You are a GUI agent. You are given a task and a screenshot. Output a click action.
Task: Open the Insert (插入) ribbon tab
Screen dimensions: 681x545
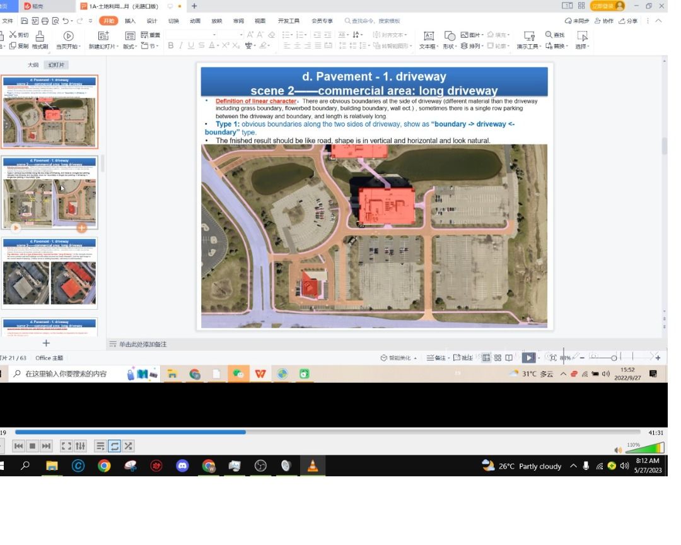click(130, 21)
